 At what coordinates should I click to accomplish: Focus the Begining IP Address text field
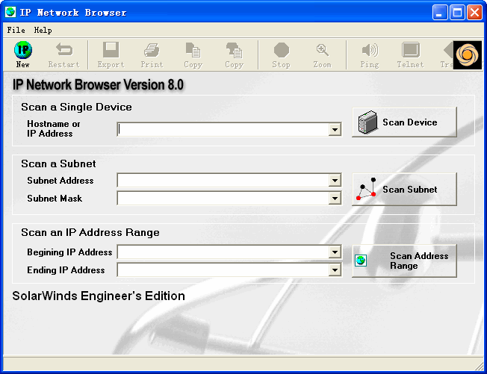[223, 252]
